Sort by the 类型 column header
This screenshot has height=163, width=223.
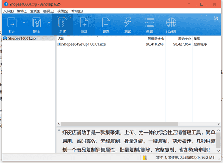[197, 39]
